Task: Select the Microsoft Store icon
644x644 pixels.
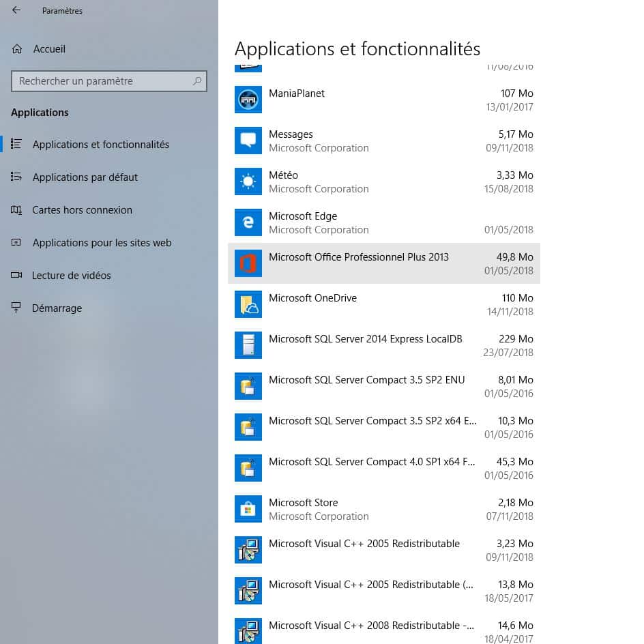Action: point(248,509)
